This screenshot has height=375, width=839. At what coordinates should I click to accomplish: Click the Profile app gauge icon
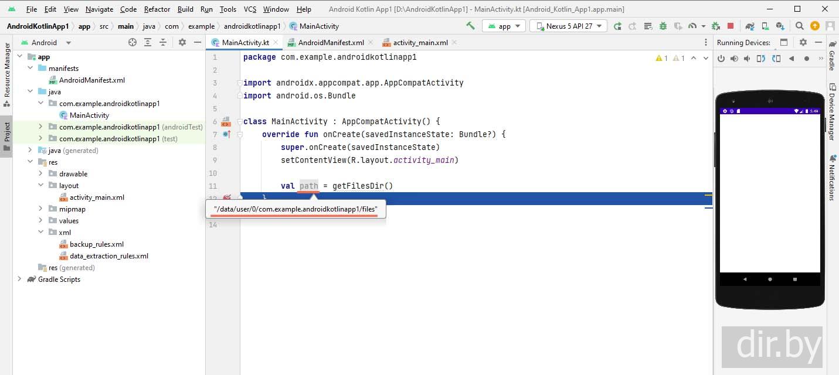click(692, 26)
